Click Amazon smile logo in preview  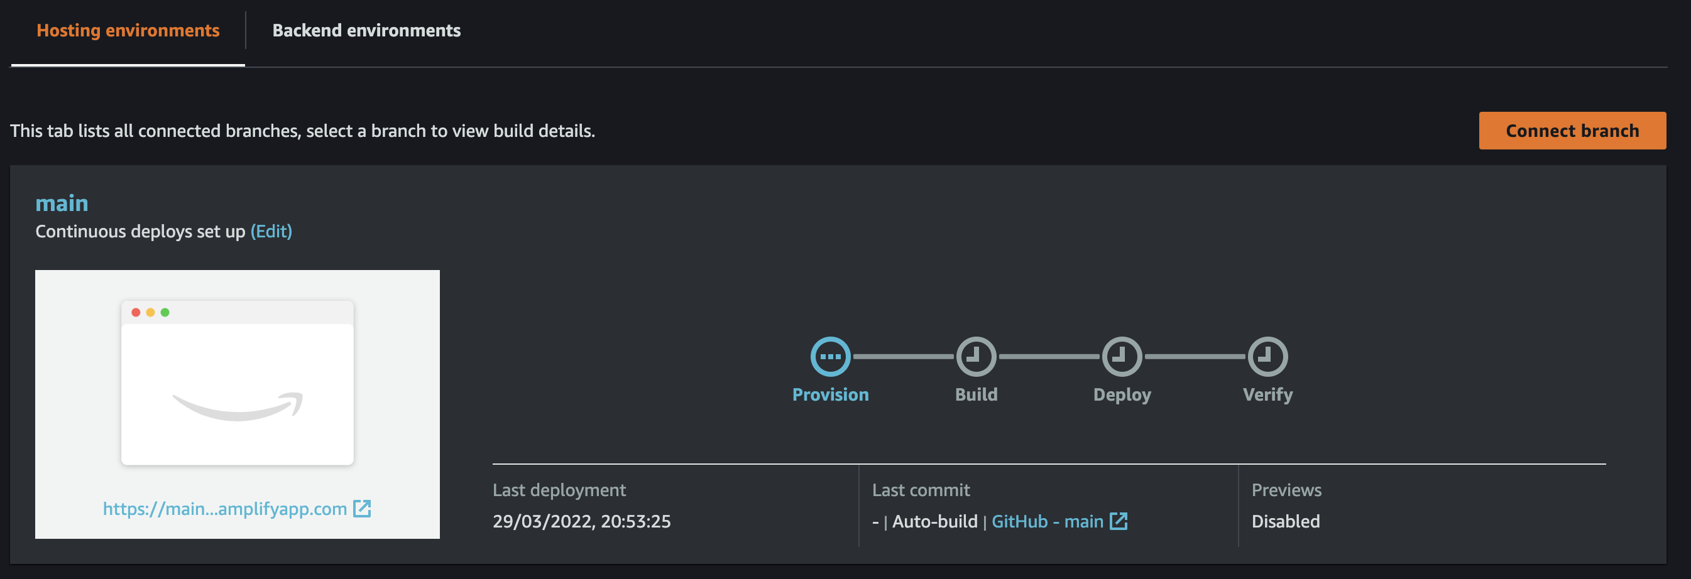click(x=238, y=406)
